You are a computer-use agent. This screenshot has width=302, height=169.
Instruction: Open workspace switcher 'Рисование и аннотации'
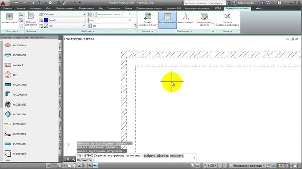click(x=248, y=166)
